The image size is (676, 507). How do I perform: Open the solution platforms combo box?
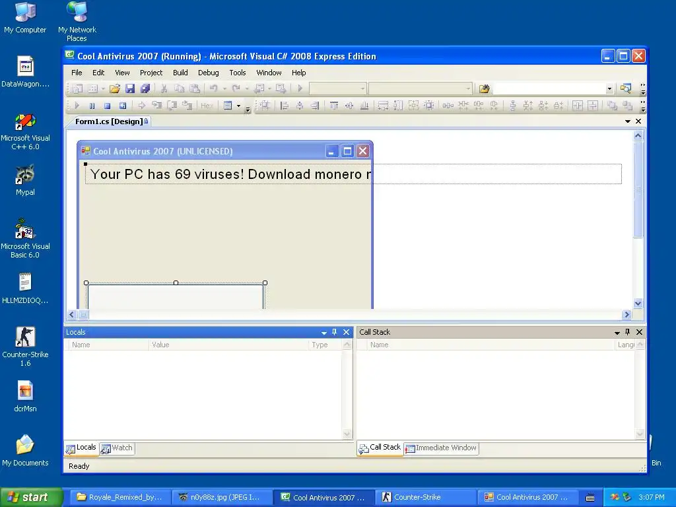click(x=421, y=89)
